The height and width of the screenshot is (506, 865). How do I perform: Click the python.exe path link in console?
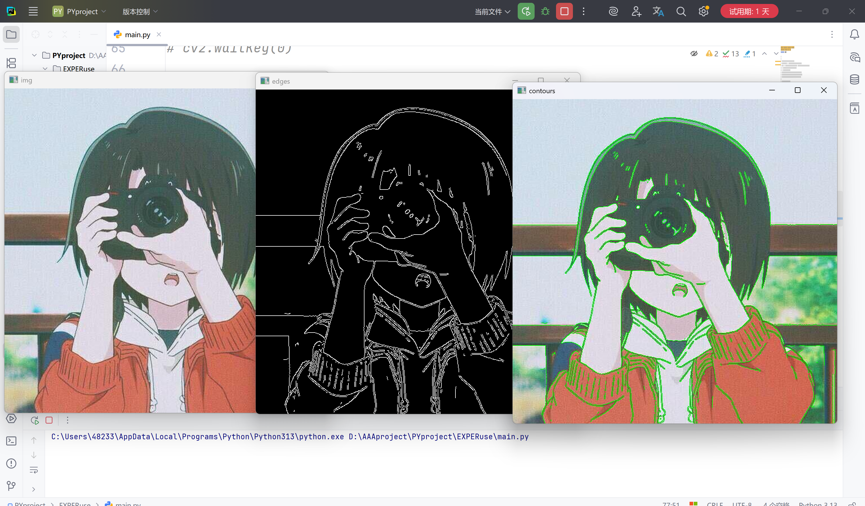tap(197, 437)
